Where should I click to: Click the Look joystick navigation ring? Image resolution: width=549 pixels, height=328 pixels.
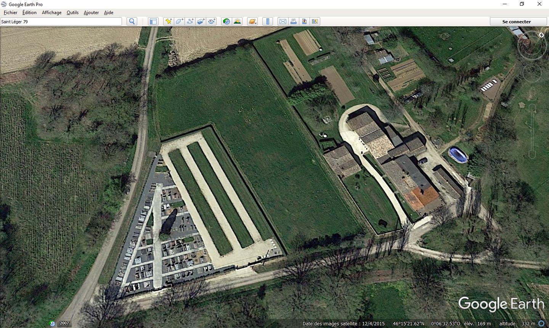click(531, 45)
